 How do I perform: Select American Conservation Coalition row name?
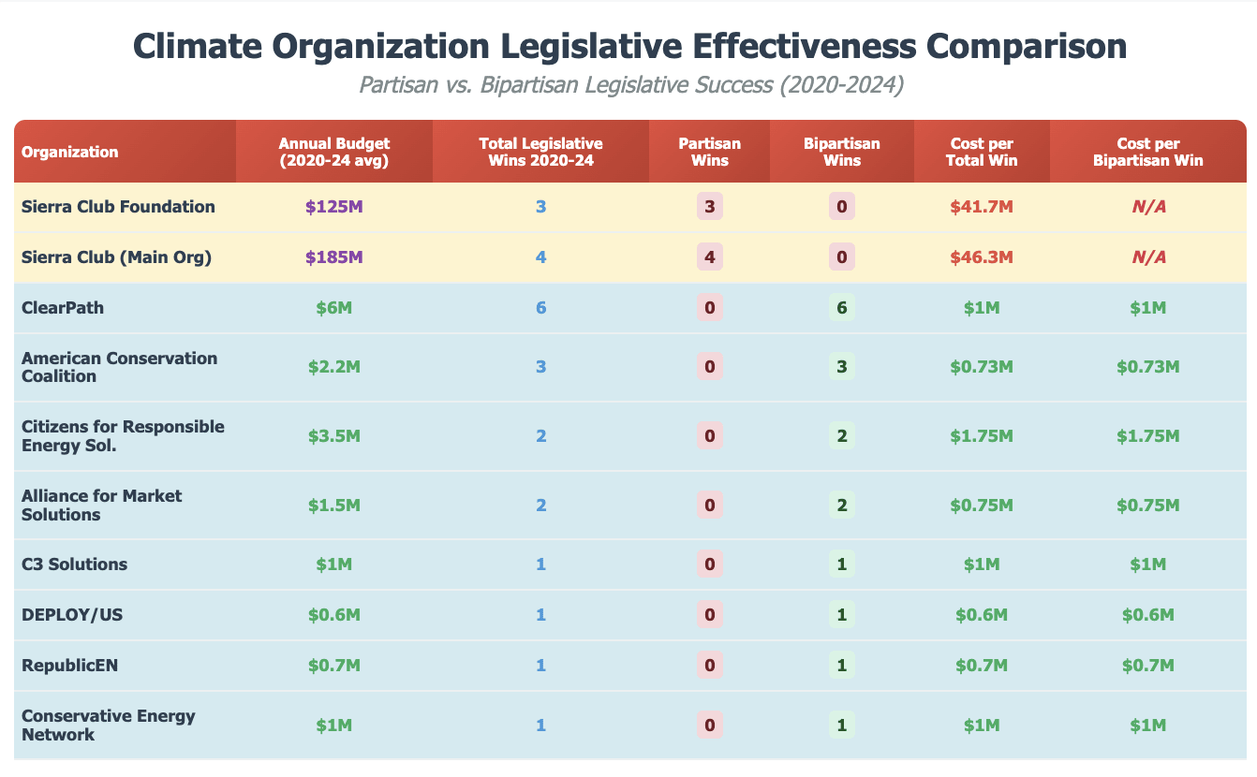(x=119, y=367)
